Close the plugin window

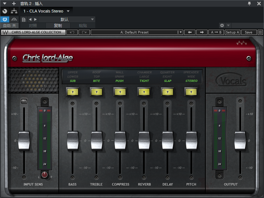[259, 3]
